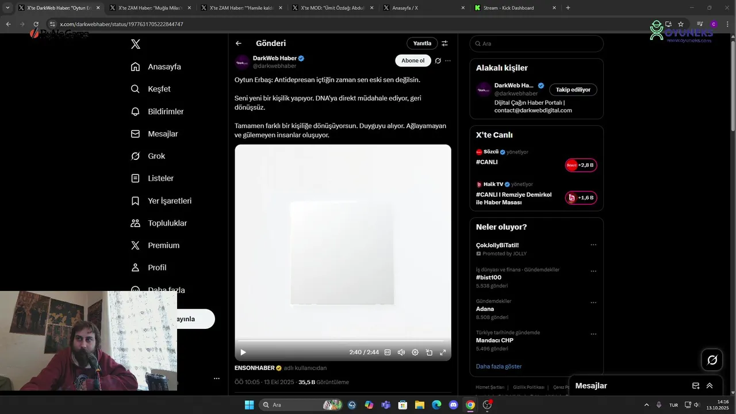The height and width of the screenshot is (414, 736).
Task: Click the Yanıtla button
Action: pos(422,43)
